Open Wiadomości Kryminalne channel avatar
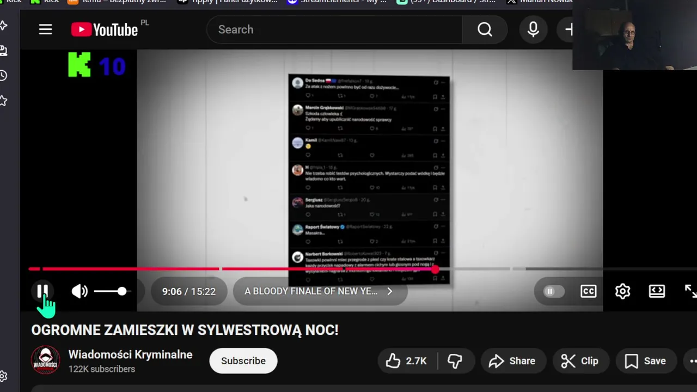The width and height of the screenshot is (697, 392). pyautogui.click(x=45, y=360)
